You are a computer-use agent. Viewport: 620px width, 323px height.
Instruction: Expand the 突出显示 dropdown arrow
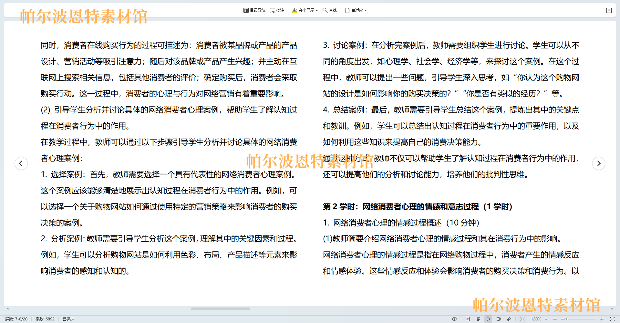317,11
